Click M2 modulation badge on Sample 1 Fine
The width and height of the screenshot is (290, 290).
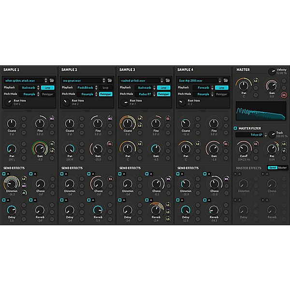[52, 118]
